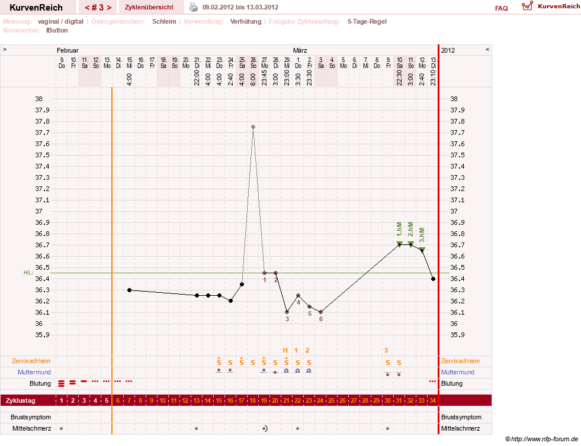Click cycle day 34 in the Zyklustag row
581x446 pixels.
coord(432,400)
